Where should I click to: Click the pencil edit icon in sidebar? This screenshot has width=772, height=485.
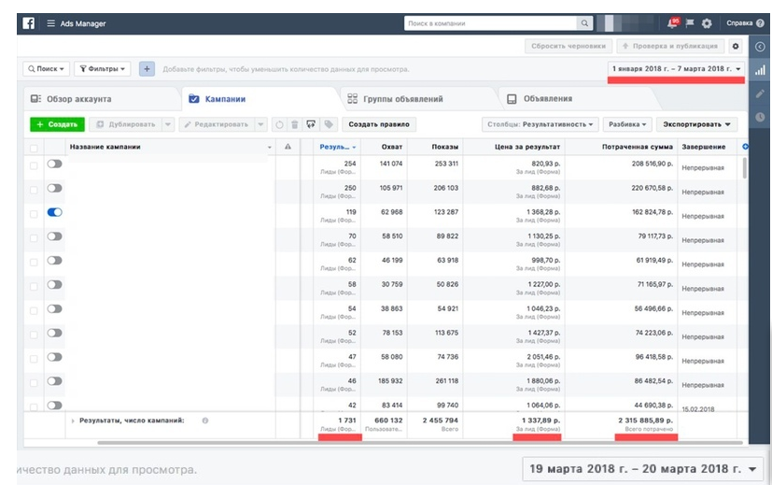click(760, 93)
